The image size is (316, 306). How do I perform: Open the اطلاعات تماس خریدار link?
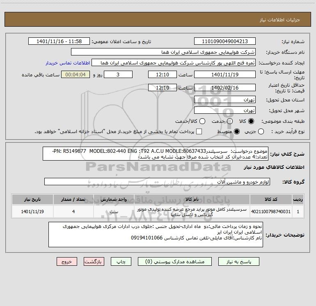(x=68, y=63)
